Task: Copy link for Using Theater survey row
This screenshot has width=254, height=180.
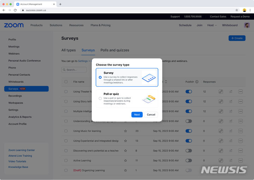Action: (220, 92)
